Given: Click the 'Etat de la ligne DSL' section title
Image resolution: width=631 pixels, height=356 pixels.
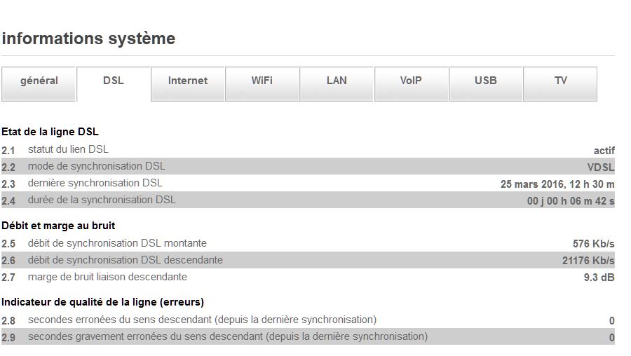Looking at the screenshot, I should click(50, 132).
